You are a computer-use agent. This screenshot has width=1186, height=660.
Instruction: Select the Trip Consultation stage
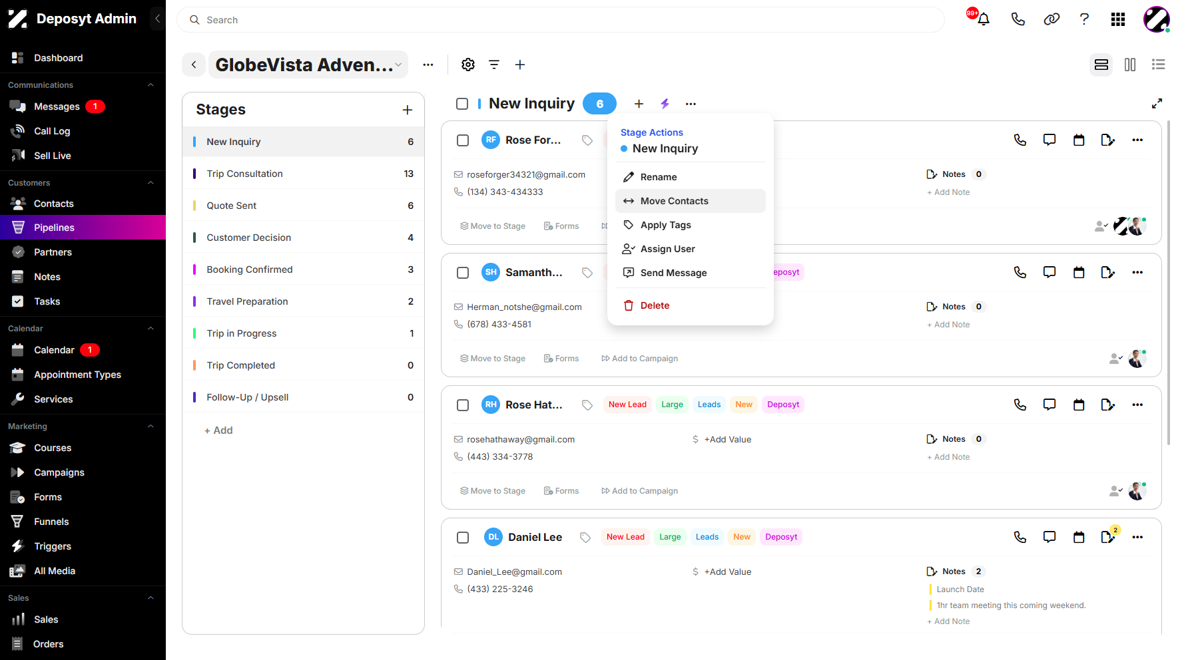303,174
